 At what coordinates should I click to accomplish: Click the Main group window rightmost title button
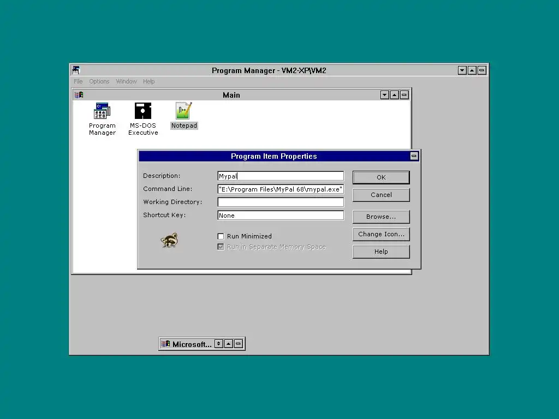405,95
